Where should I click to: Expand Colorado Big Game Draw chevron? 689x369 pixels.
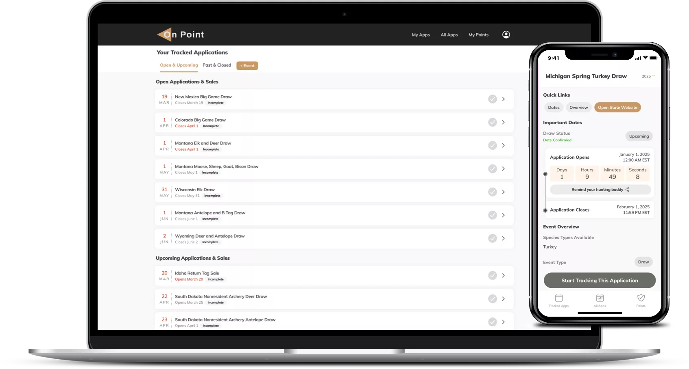tap(504, 122)
